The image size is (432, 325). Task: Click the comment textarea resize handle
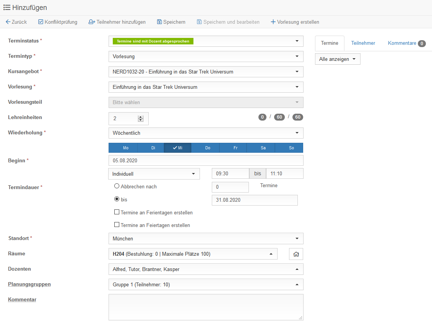click(300, 318)
